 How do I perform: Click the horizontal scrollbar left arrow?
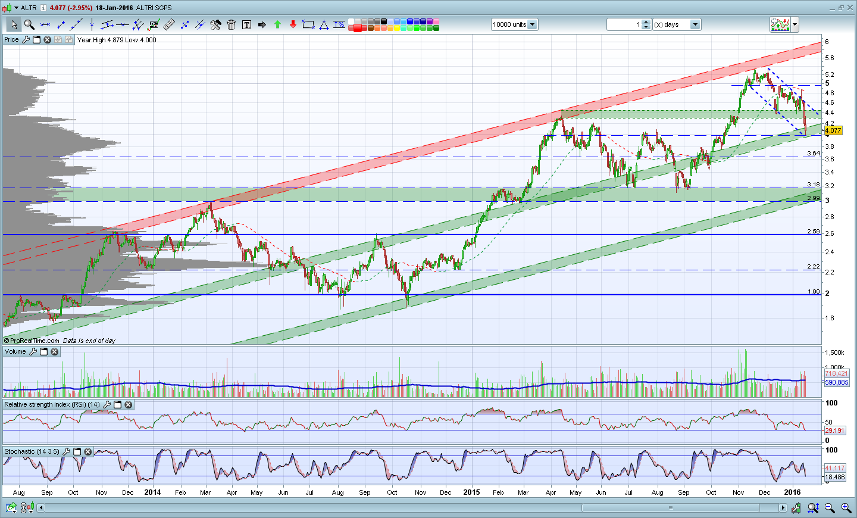point(41,508)
